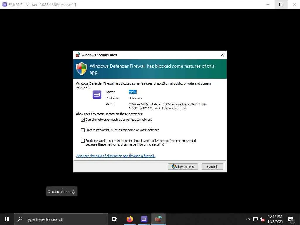Click the Publisher value Unknown

click(x=135, y=98)
